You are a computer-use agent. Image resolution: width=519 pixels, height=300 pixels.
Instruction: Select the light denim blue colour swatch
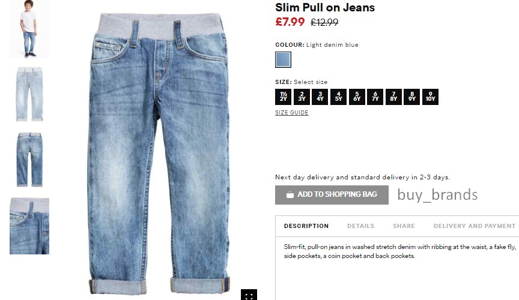click(x=283, y=60)
